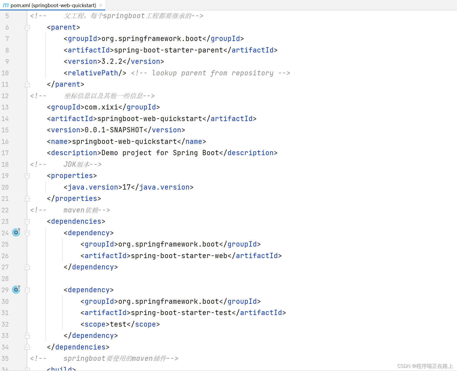Screen dimensions: 457x371
Task: Collapse the properties block at line 19
Action: coord(27,176)
